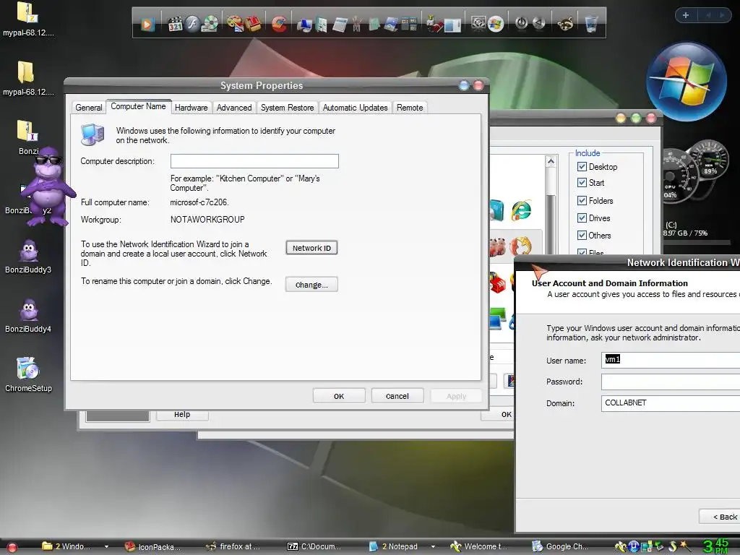
Task: Switch to the Advanced tab
Action: [x=234, y=108]
